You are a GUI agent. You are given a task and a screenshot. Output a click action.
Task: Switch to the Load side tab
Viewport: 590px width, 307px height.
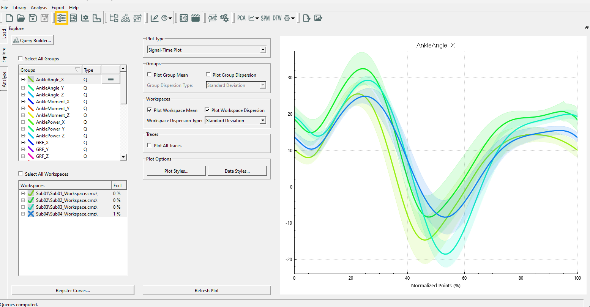pos(4,33)
